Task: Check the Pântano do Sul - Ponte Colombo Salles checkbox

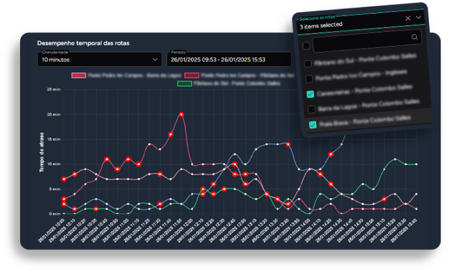Action: pos(308,63)
